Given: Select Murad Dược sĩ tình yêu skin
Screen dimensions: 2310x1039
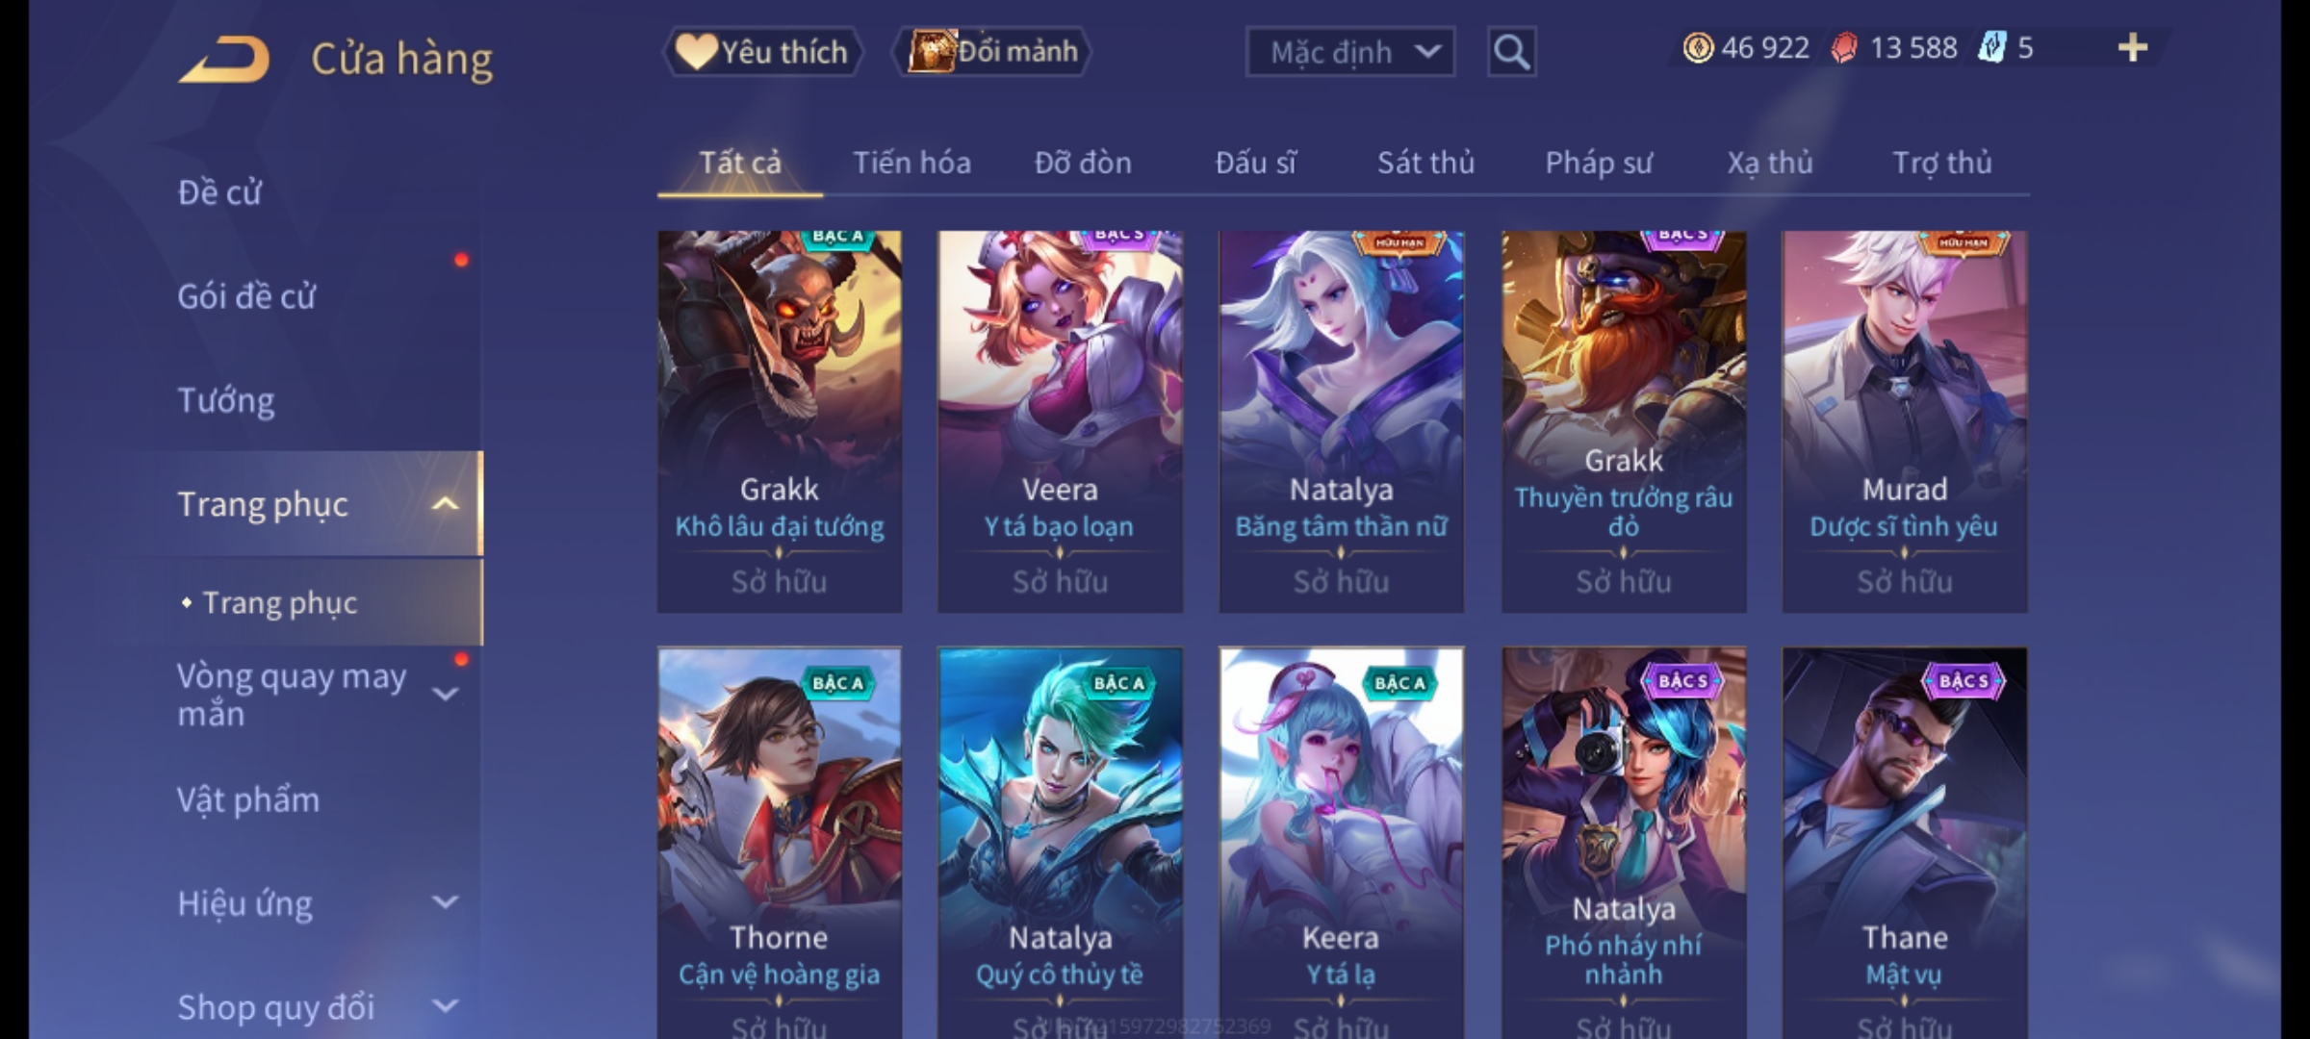Looking at the screenshot, I should click(1904, 421).
